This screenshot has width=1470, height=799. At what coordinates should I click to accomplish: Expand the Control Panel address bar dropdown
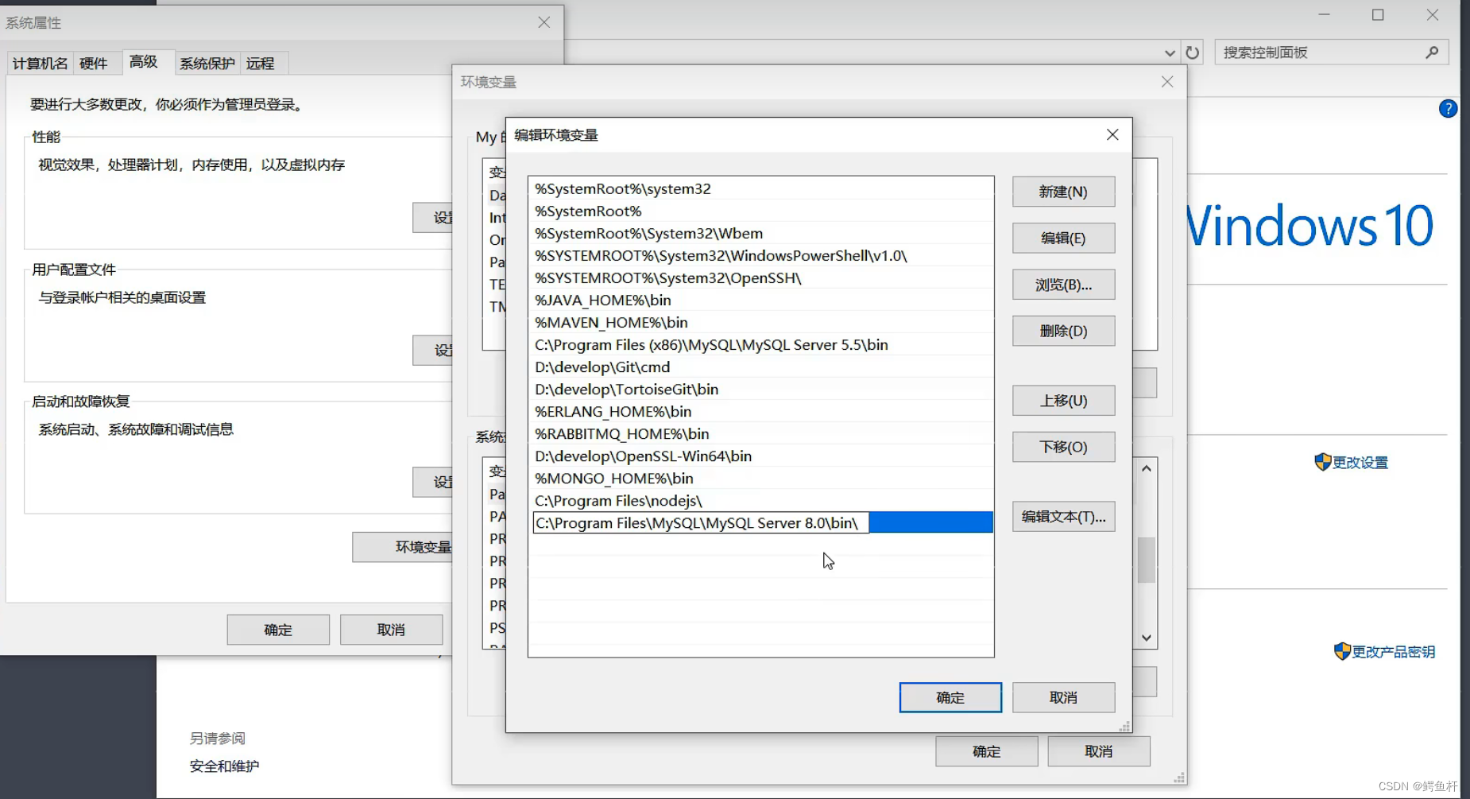(1170, 53)
